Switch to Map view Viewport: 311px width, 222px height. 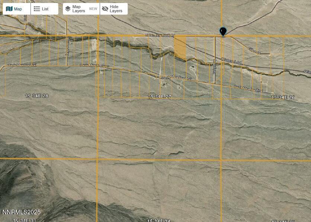(x=17, y=9)
